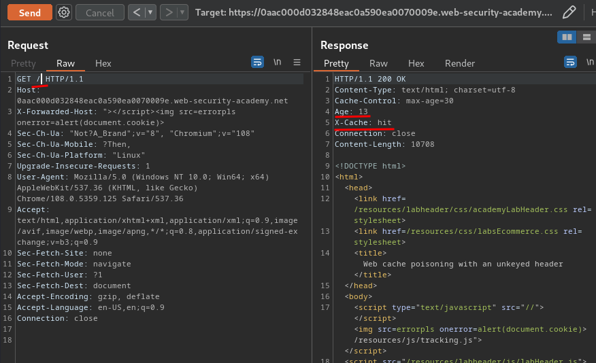The height and width of the screenshot is (363, 596).
Task: Click the Sec-Fetch-Mode: navigate line
Action: point(73,264)
